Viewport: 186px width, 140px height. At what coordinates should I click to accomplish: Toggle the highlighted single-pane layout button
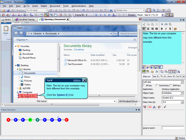point(149,10)
